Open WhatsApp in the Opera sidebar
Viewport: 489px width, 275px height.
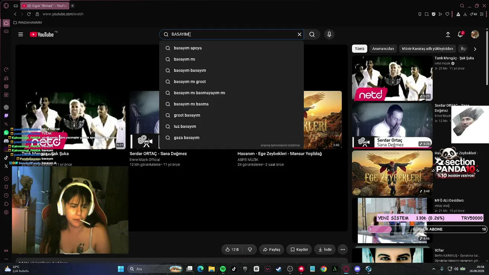[6, 133]
